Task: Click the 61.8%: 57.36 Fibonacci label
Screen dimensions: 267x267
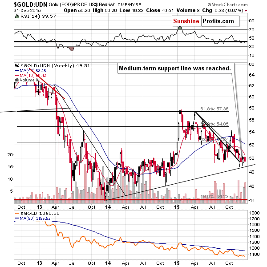Action: (x=214, y=109)
